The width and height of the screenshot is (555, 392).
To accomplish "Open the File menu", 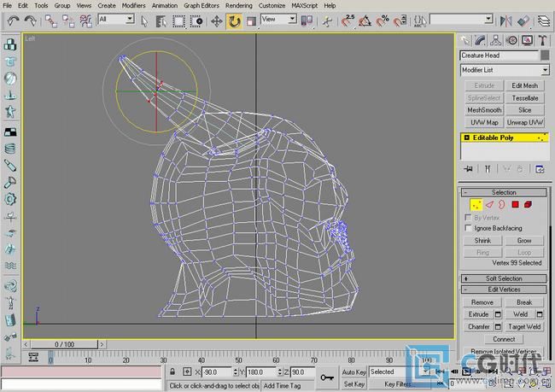I will [7, 6].
